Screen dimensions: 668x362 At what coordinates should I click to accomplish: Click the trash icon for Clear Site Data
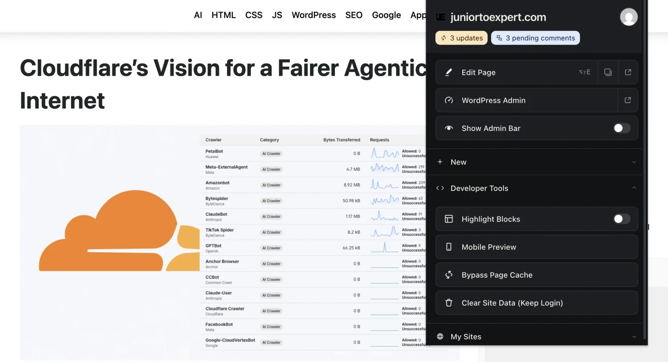coord(449,303)
